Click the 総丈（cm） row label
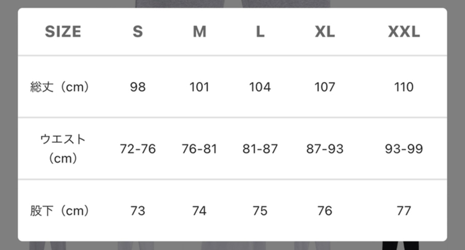 point(60,87)
